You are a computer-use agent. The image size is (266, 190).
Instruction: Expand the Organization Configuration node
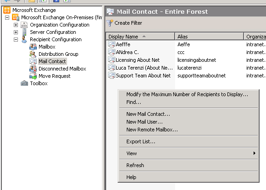point(16,25)
